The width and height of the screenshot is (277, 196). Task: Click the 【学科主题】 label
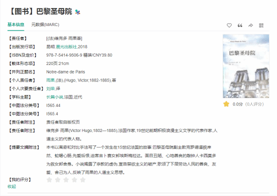[x=20, y=97]
